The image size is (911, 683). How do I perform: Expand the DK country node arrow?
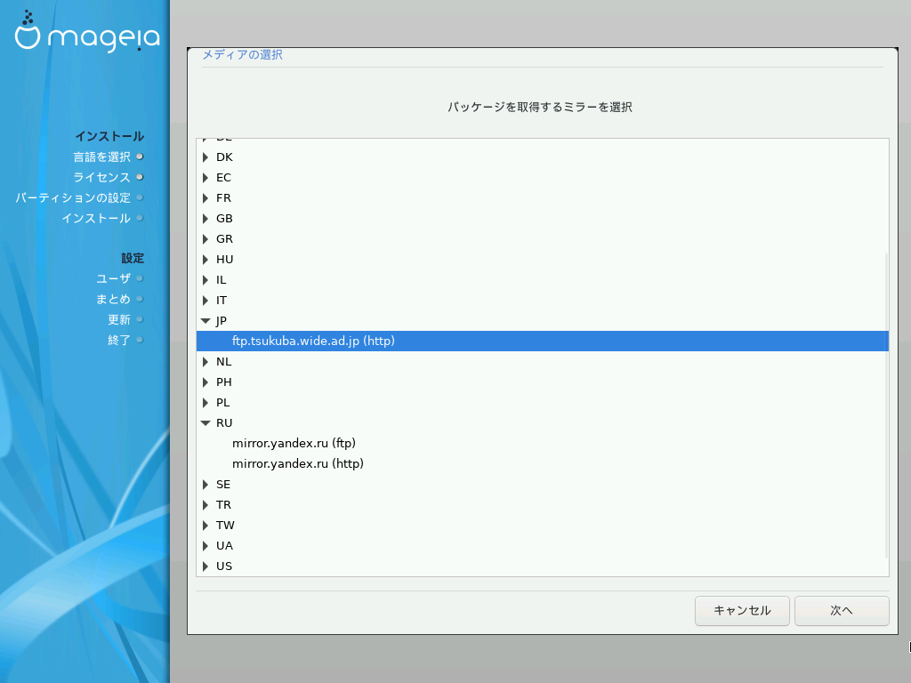tap(206, 157)
